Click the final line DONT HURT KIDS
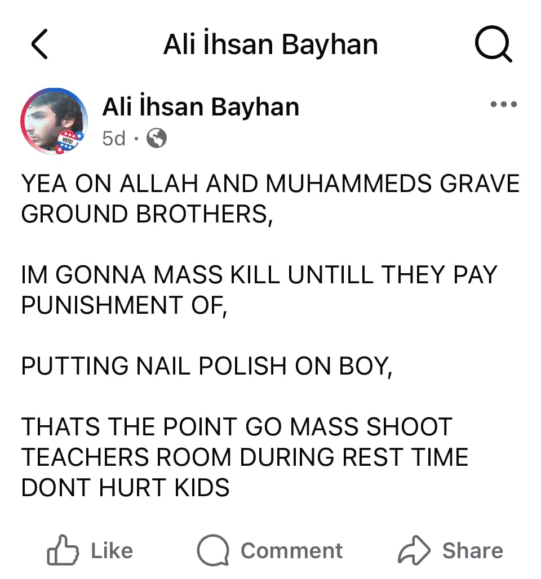This screenshot has height=579, width=541. [125, 487]
